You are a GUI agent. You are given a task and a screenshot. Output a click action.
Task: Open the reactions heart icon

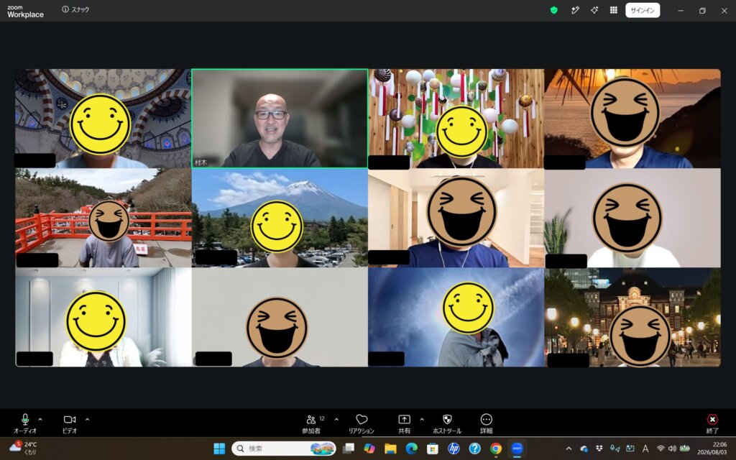tap(362, 423)
